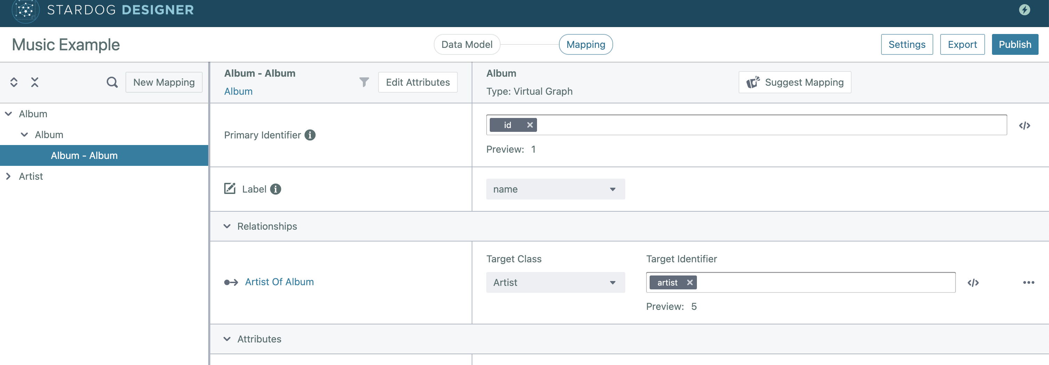This screenshot has width=1049, height=365.
Task: Switch to the Data Model tab
Action: [467, 44]
